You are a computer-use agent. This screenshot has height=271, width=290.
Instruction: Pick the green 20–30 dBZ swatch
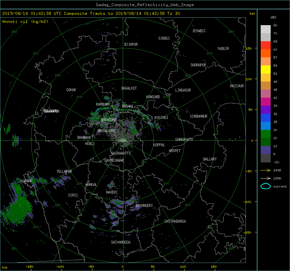266,134
